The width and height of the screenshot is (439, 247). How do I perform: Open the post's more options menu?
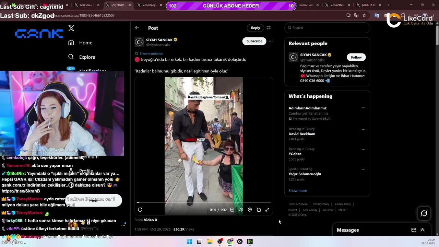pyautogui.click(x=271, y=41)
